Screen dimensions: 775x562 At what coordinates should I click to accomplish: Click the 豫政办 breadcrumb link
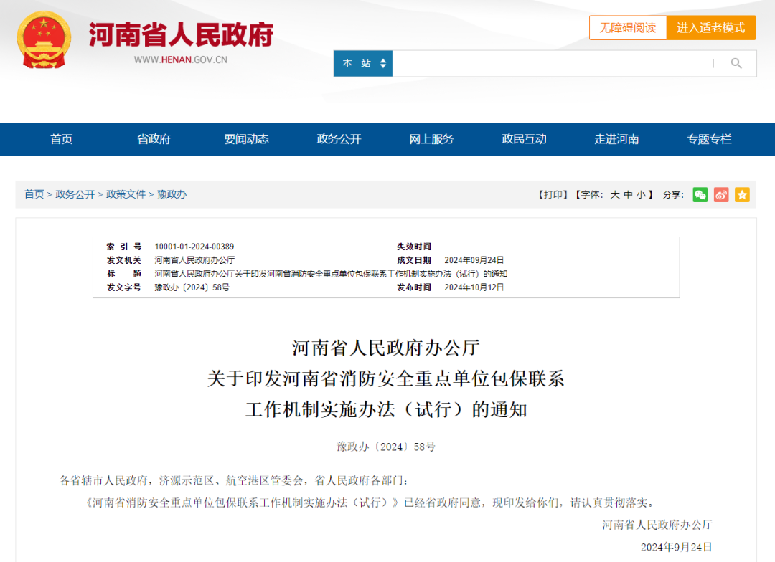[x=172, y=194]
